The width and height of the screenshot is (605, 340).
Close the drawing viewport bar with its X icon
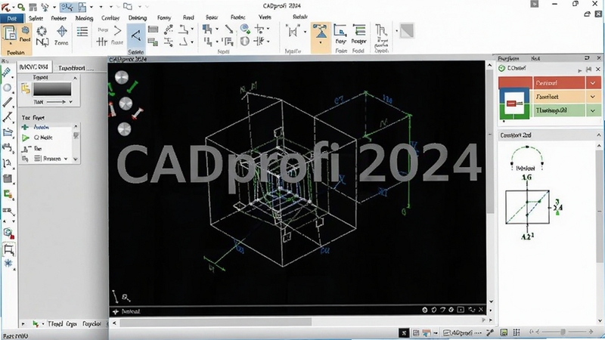pyautogui.click(x=481, y=310)
